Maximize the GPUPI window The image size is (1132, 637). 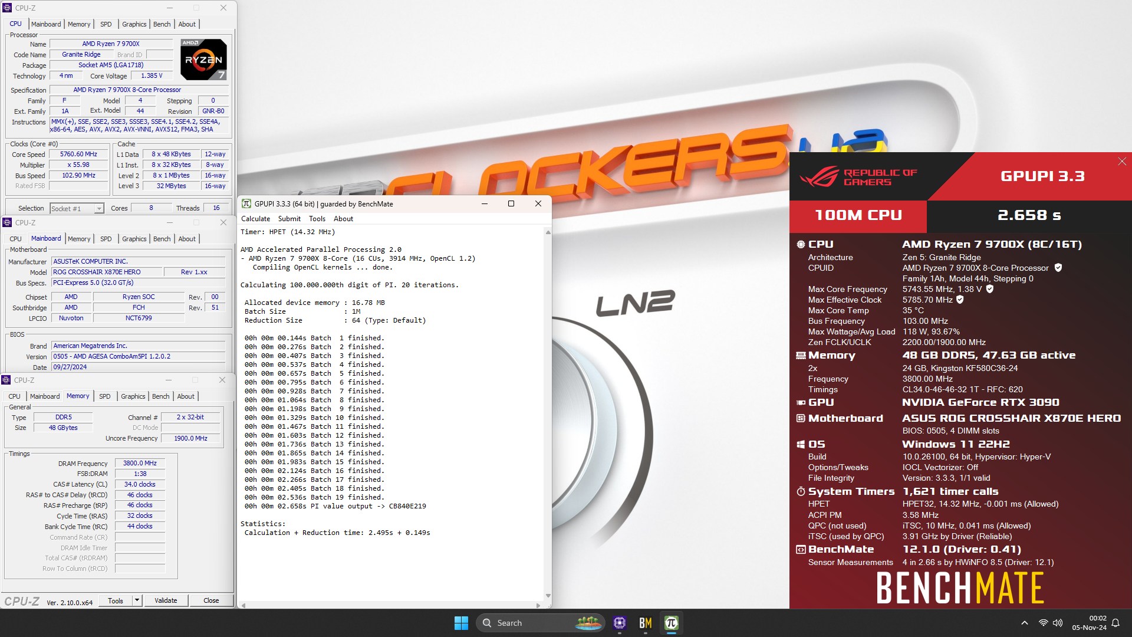511,204
